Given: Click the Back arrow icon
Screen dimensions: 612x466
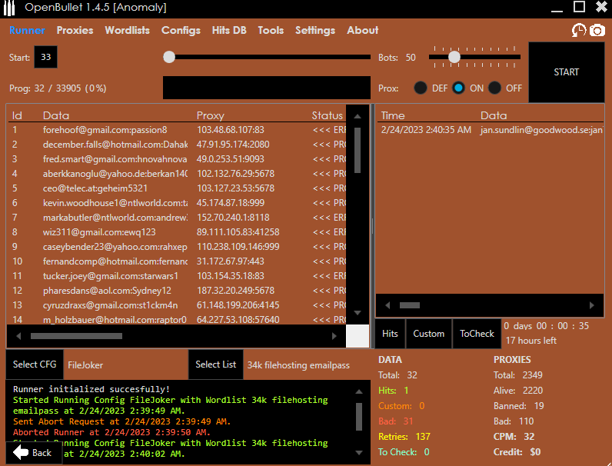Looking at the screenshot, I should point(21,452).
